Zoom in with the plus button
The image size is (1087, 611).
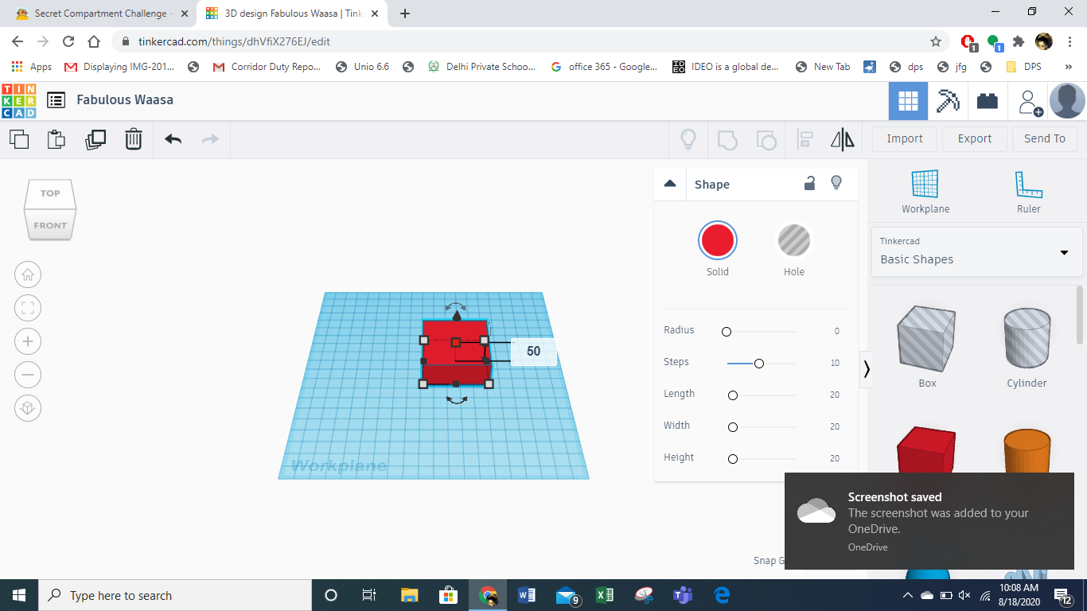[28, 341]
